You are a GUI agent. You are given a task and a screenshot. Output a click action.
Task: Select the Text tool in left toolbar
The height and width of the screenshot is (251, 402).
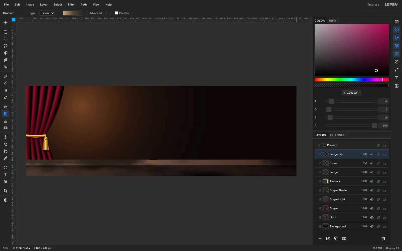6,174
